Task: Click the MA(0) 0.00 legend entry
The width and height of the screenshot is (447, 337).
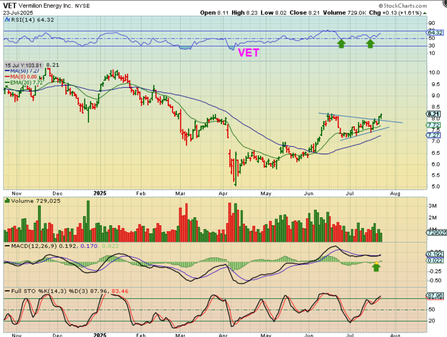Action: pos(21,76)
